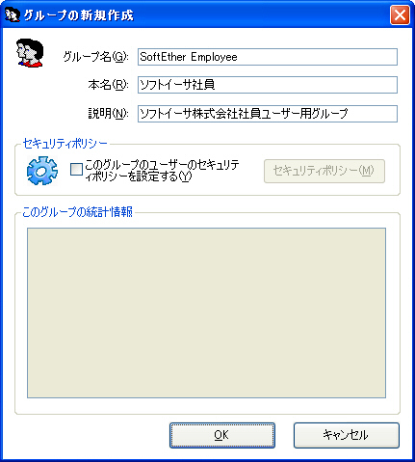Screen dimensions: 415x462
Task: Select the 説明 description text field
Action: coord(268,114)
